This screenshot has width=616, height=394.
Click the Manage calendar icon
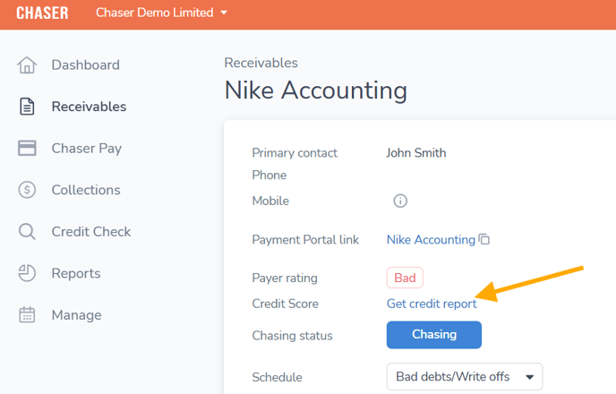27,315
